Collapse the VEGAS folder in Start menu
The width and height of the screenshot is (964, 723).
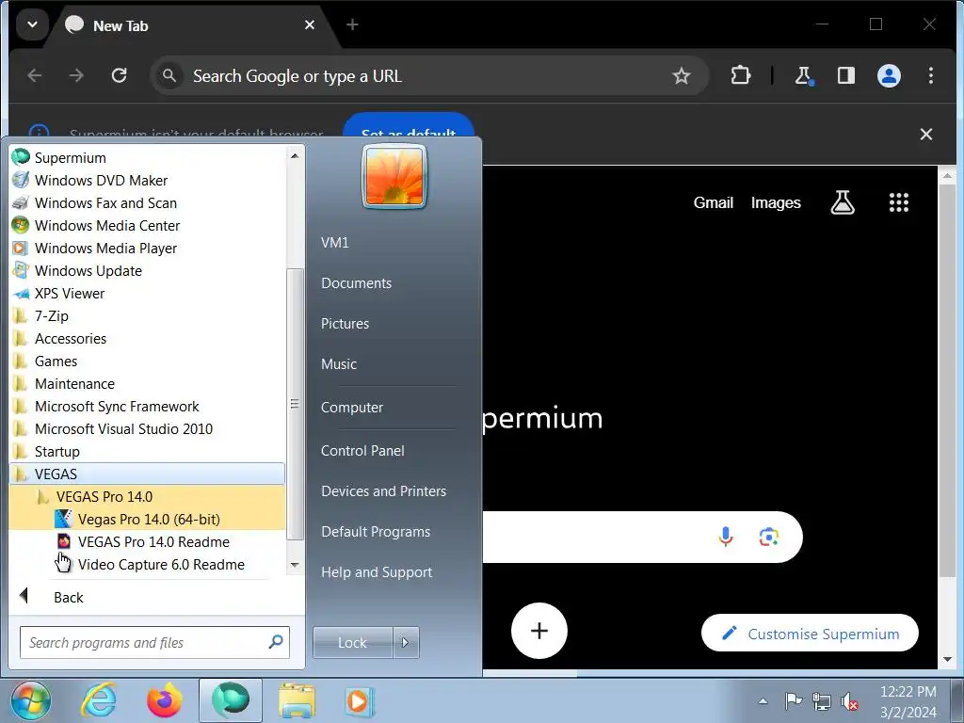pos(148,474)
